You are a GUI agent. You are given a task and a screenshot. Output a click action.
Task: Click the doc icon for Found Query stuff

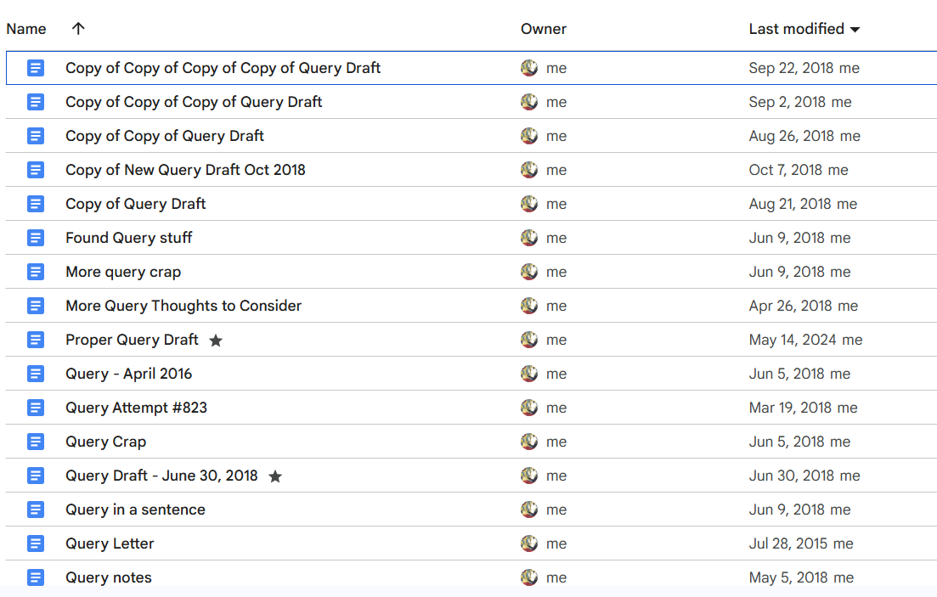36,238
